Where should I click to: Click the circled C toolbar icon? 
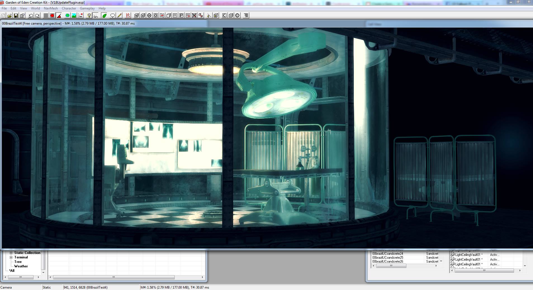[x=237, y=15]
